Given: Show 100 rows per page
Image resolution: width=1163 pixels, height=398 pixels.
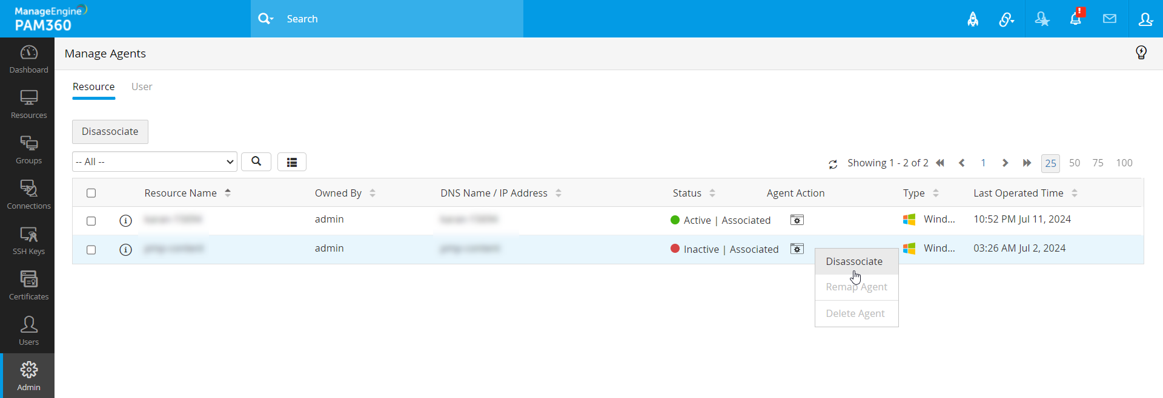Looking at the screenshot, I should coord(1124,163).
